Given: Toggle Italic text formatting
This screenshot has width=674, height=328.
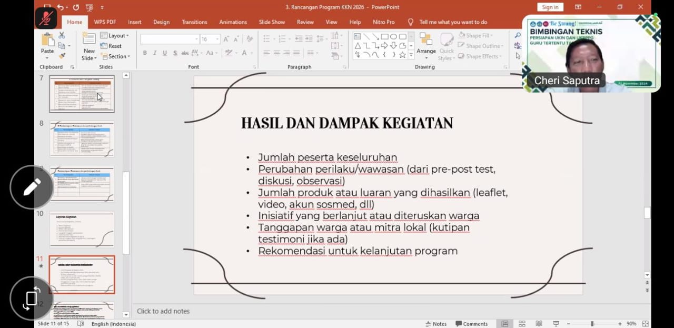Looking at the screenshot, I should (x=155, y=53).
